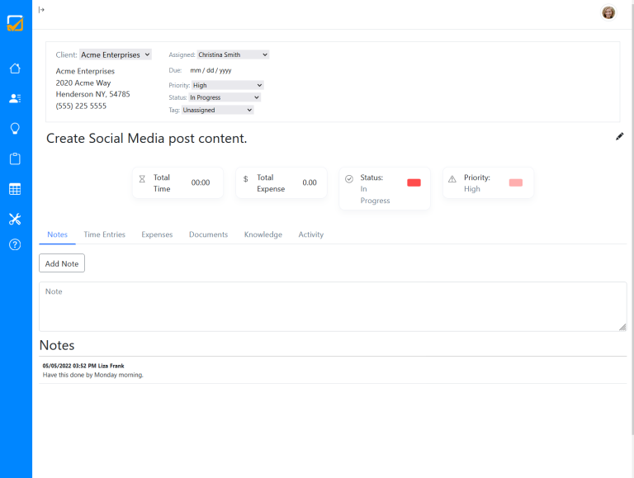Image resolution: width=634 pixels, height=478 pixels.
Task: Open the Assigned dropdown Christina Smith
Action: point(233,54)
